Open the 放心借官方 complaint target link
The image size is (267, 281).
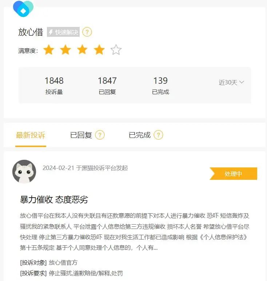pyautogui.click(x=63, y=262)
